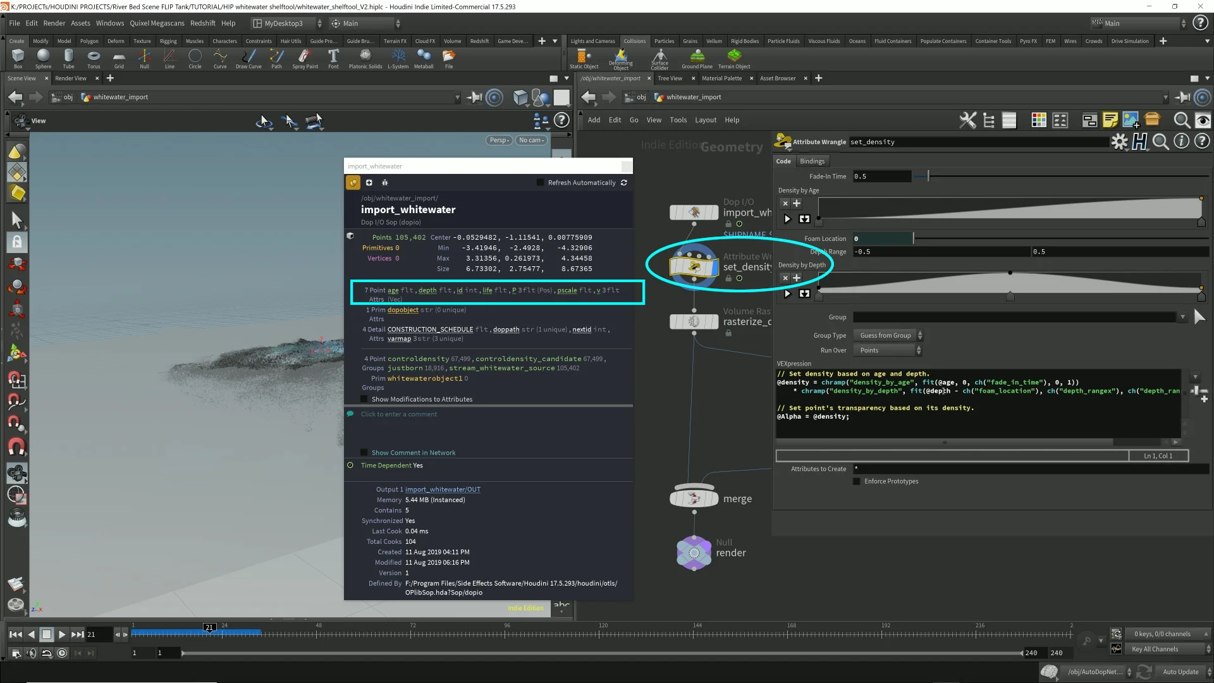
Task: Open the Layout menu in network editor
Action: tap(706, 120)
